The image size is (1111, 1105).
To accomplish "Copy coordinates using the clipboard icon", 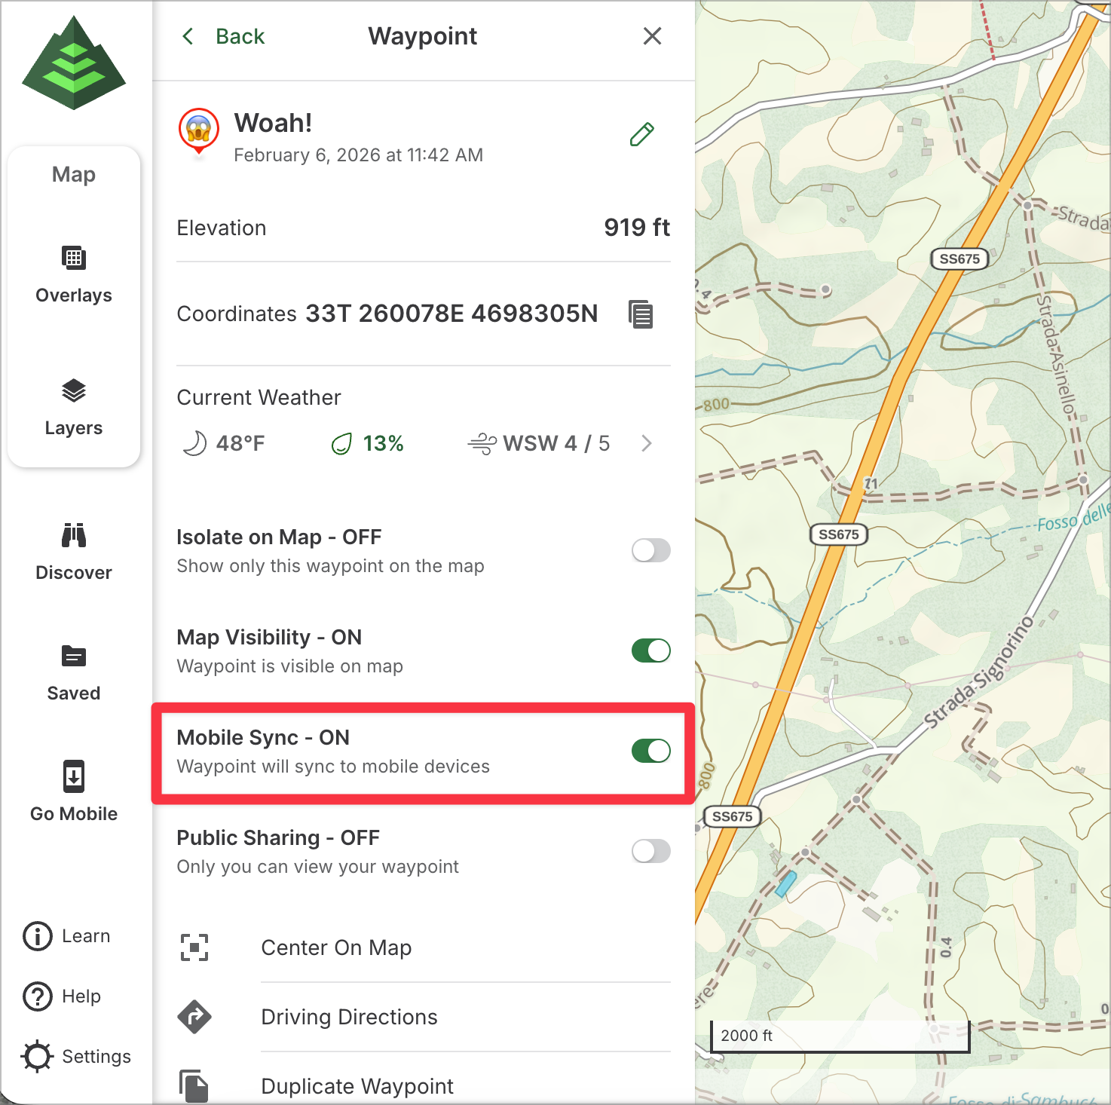I will [641, 314].
